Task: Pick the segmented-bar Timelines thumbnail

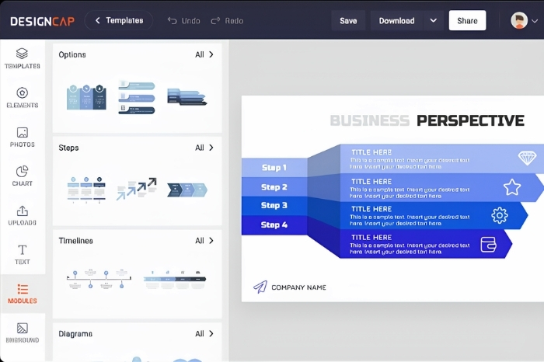Action: tap(175, 280)
